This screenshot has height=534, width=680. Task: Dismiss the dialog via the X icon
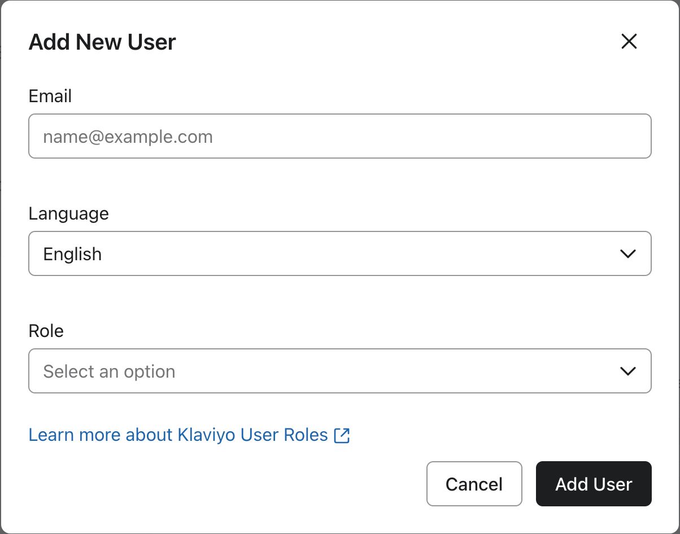click(629, 41)
